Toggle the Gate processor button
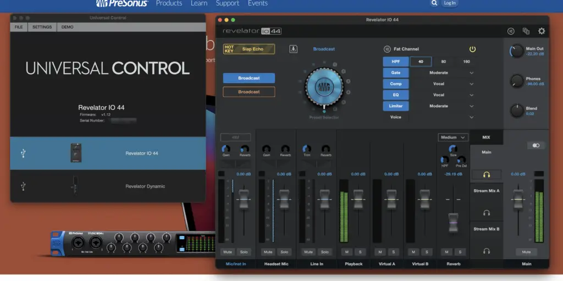 click(x=396, y=73)
